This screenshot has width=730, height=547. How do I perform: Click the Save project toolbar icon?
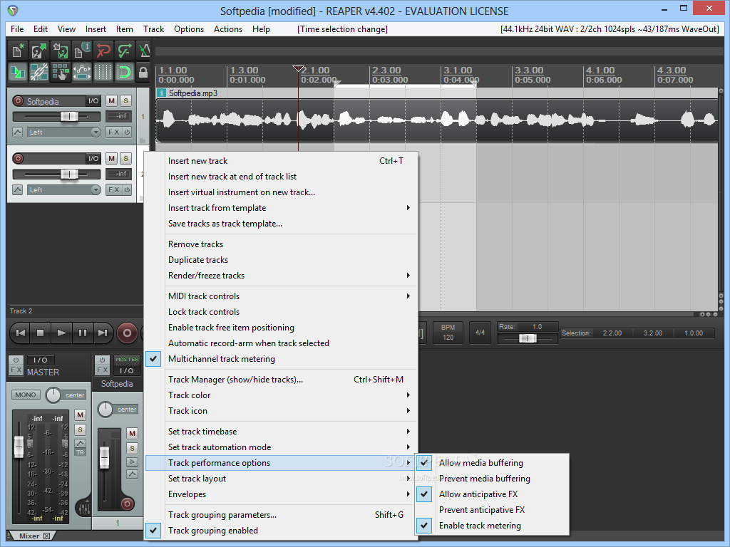pyautogui.click(x=61, y=51)
